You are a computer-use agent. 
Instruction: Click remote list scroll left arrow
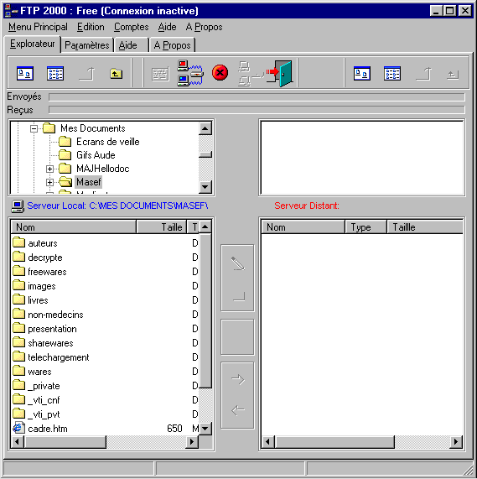[x=268, y=442]
